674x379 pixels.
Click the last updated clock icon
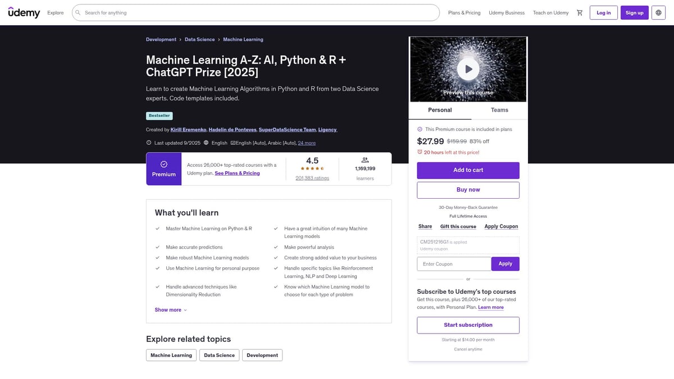tap(149, 143)
